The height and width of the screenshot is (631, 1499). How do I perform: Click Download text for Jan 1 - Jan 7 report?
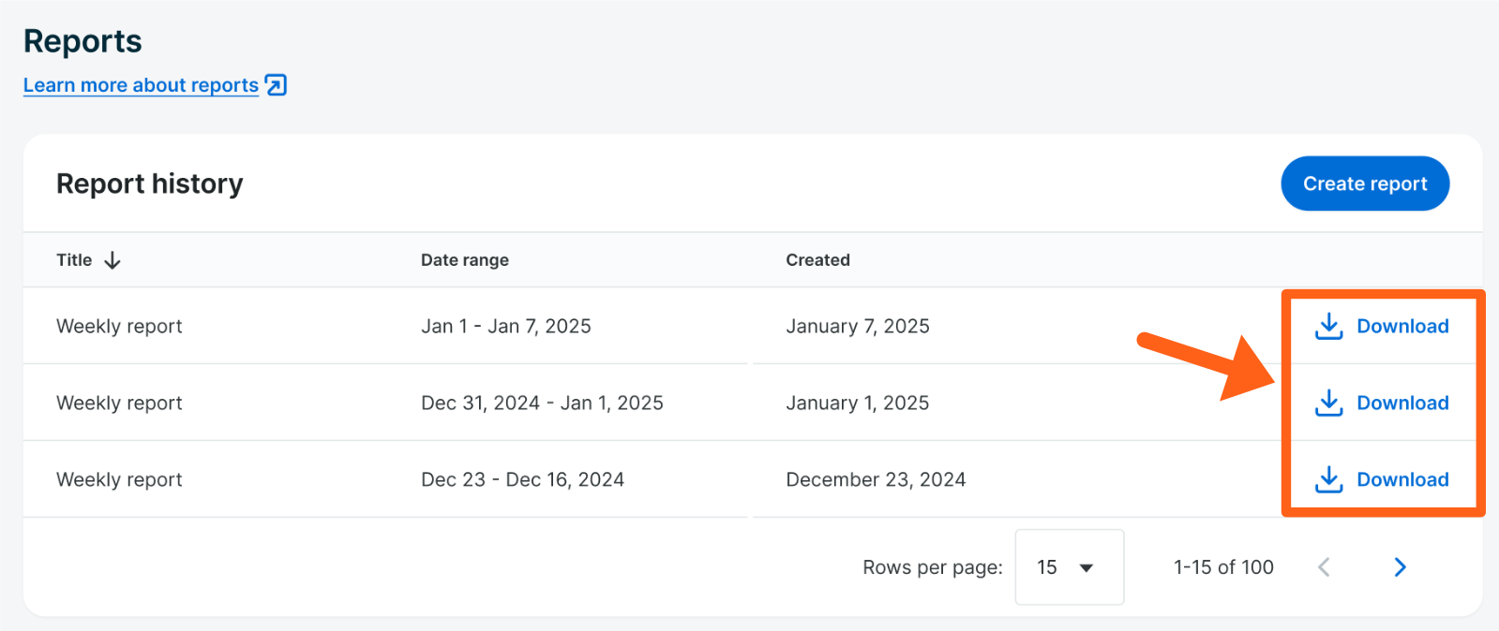coord(1402,326)
